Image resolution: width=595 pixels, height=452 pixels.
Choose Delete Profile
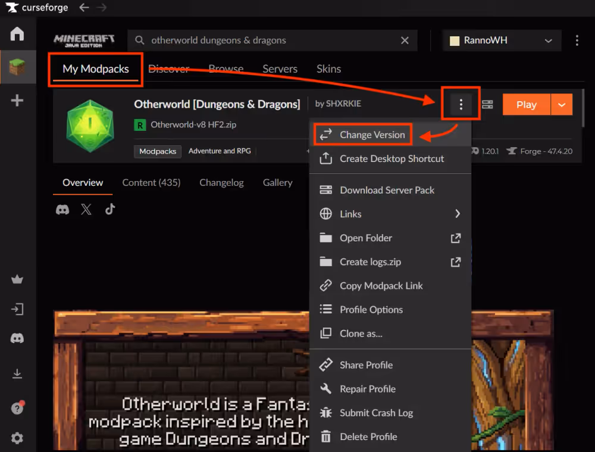pos(390,437)
